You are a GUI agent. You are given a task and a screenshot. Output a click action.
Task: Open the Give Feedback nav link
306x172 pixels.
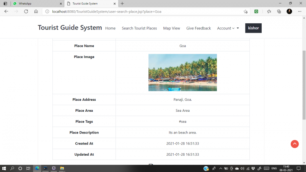click(x=199, y=28)
